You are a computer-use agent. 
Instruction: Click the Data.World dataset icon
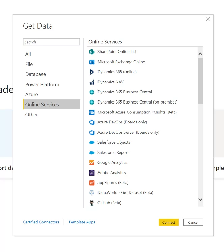click(x=92, y=193)
